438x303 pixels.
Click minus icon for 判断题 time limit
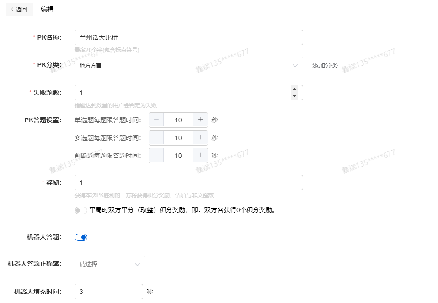coord(156,156)
